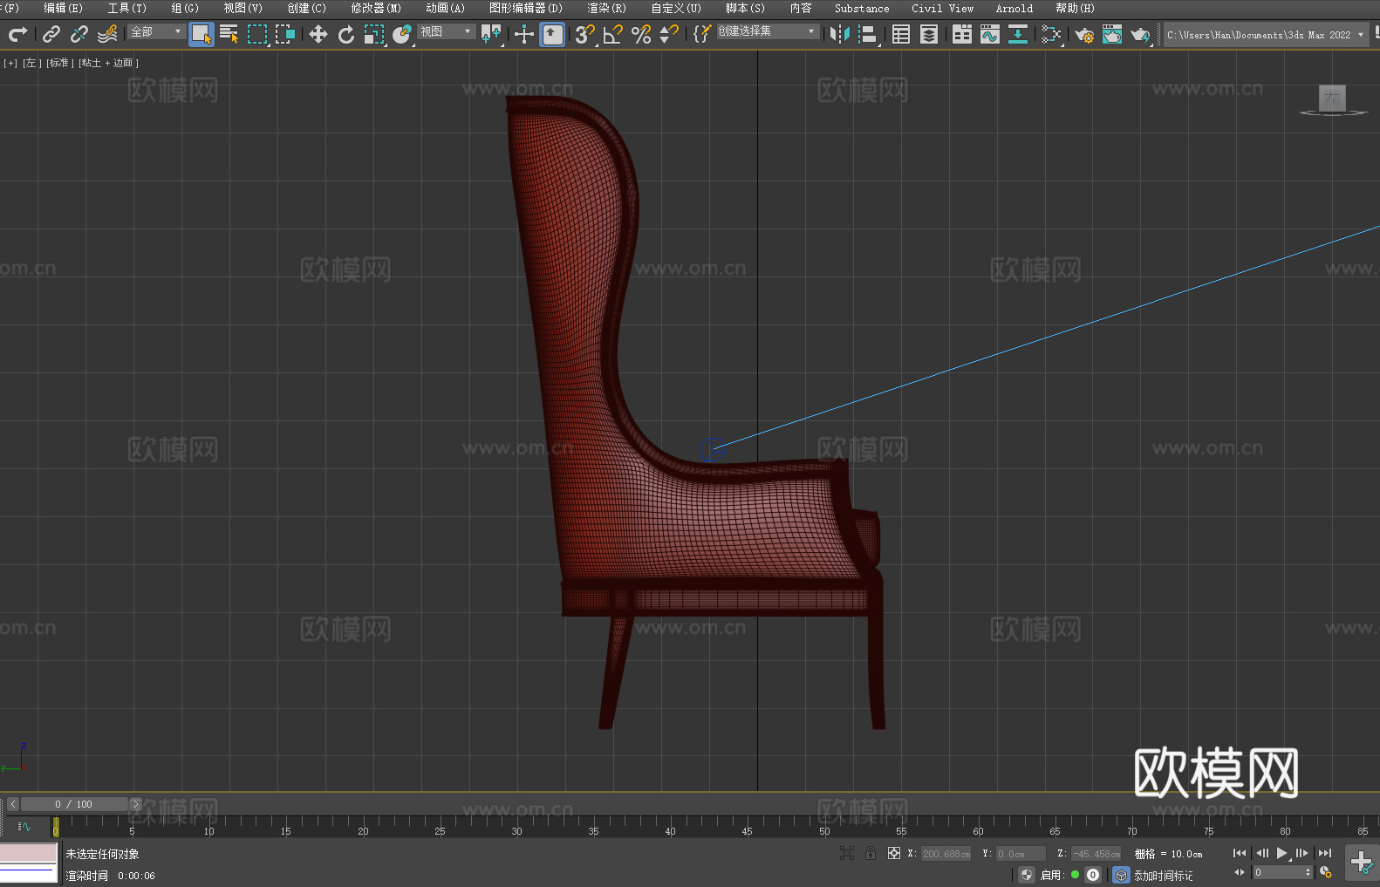Click Edit Named Selection Sets icon

click(x=702, y=34)
